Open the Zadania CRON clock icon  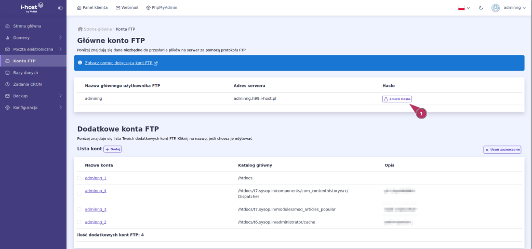coord(7,84)
